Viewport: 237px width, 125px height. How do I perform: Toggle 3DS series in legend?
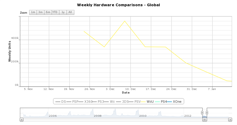pyautogui.click(x=122, y=102)
